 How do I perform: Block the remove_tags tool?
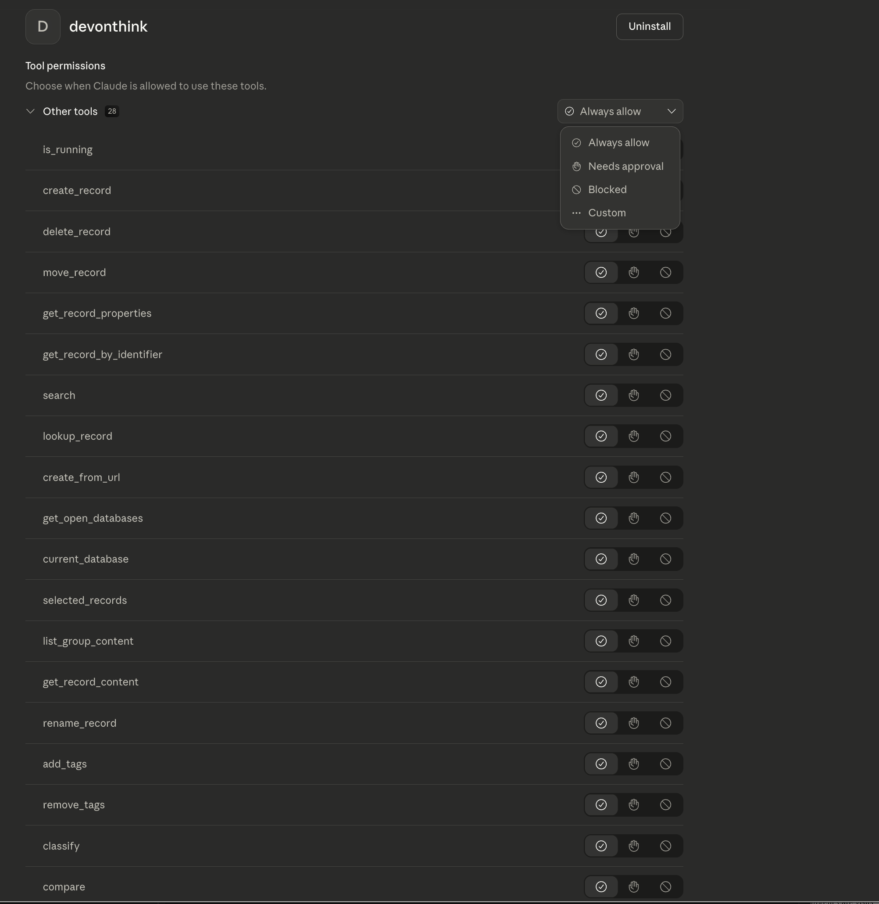click(x=665, y=805)
